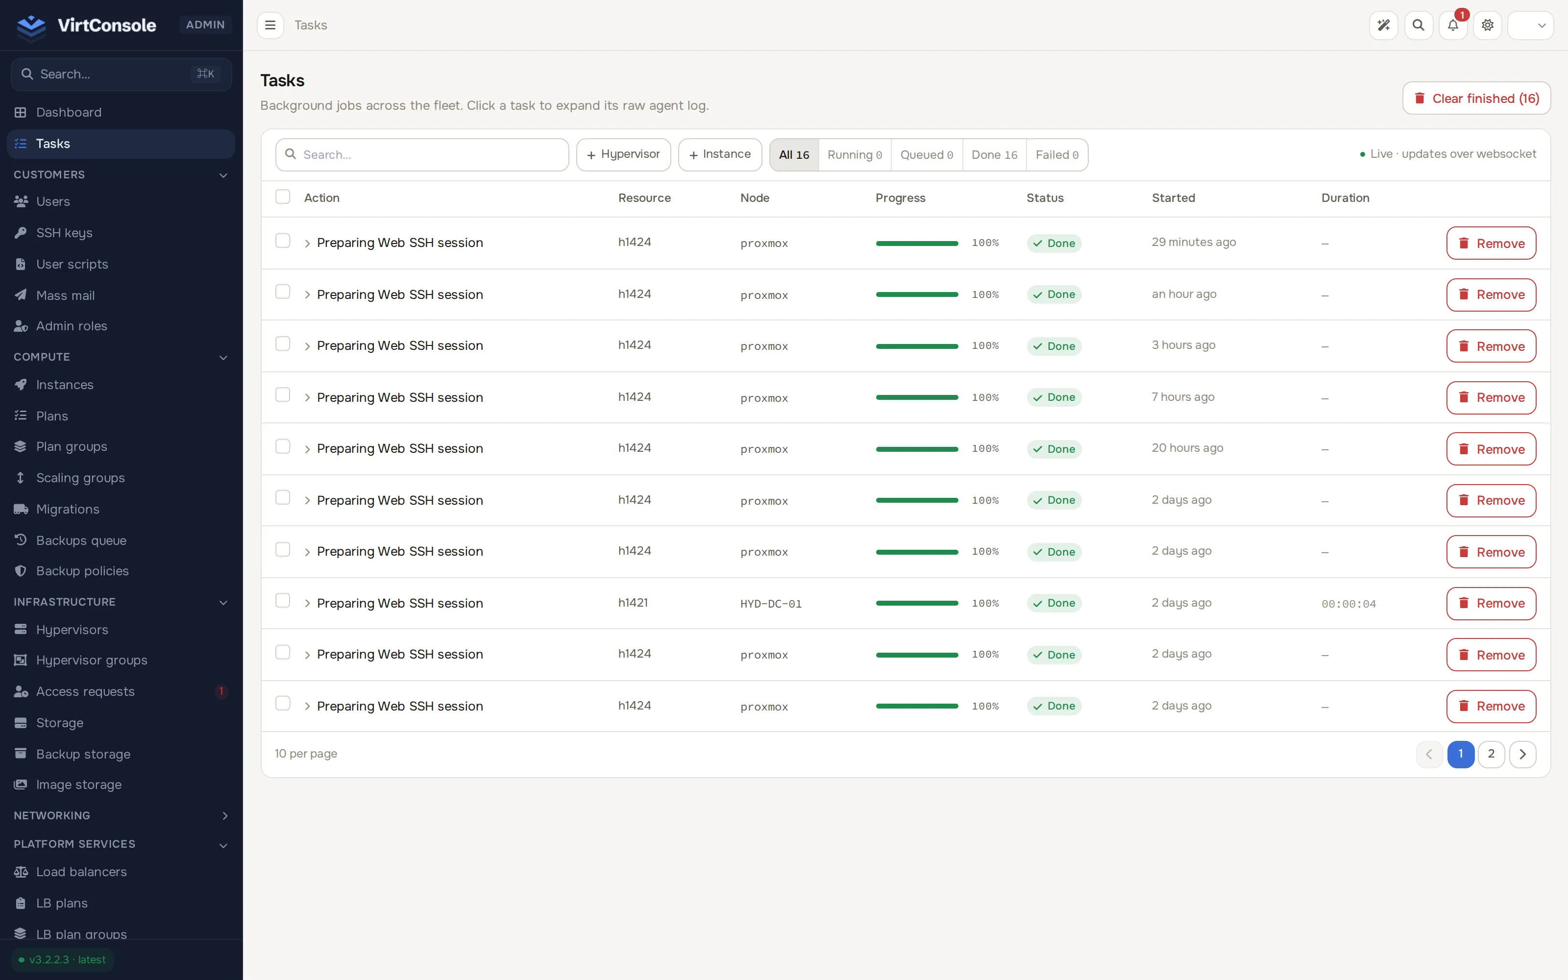Select checkbox for the h1421 task row
Image resolution: width=1568 pixels, height=980 pixels.
click(283, 601)
